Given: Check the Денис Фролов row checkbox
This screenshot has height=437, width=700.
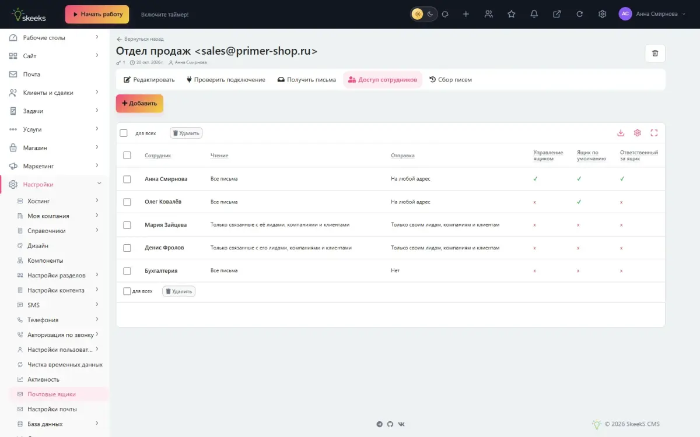Looking at the screenshot, I should (x=127, y=248).
